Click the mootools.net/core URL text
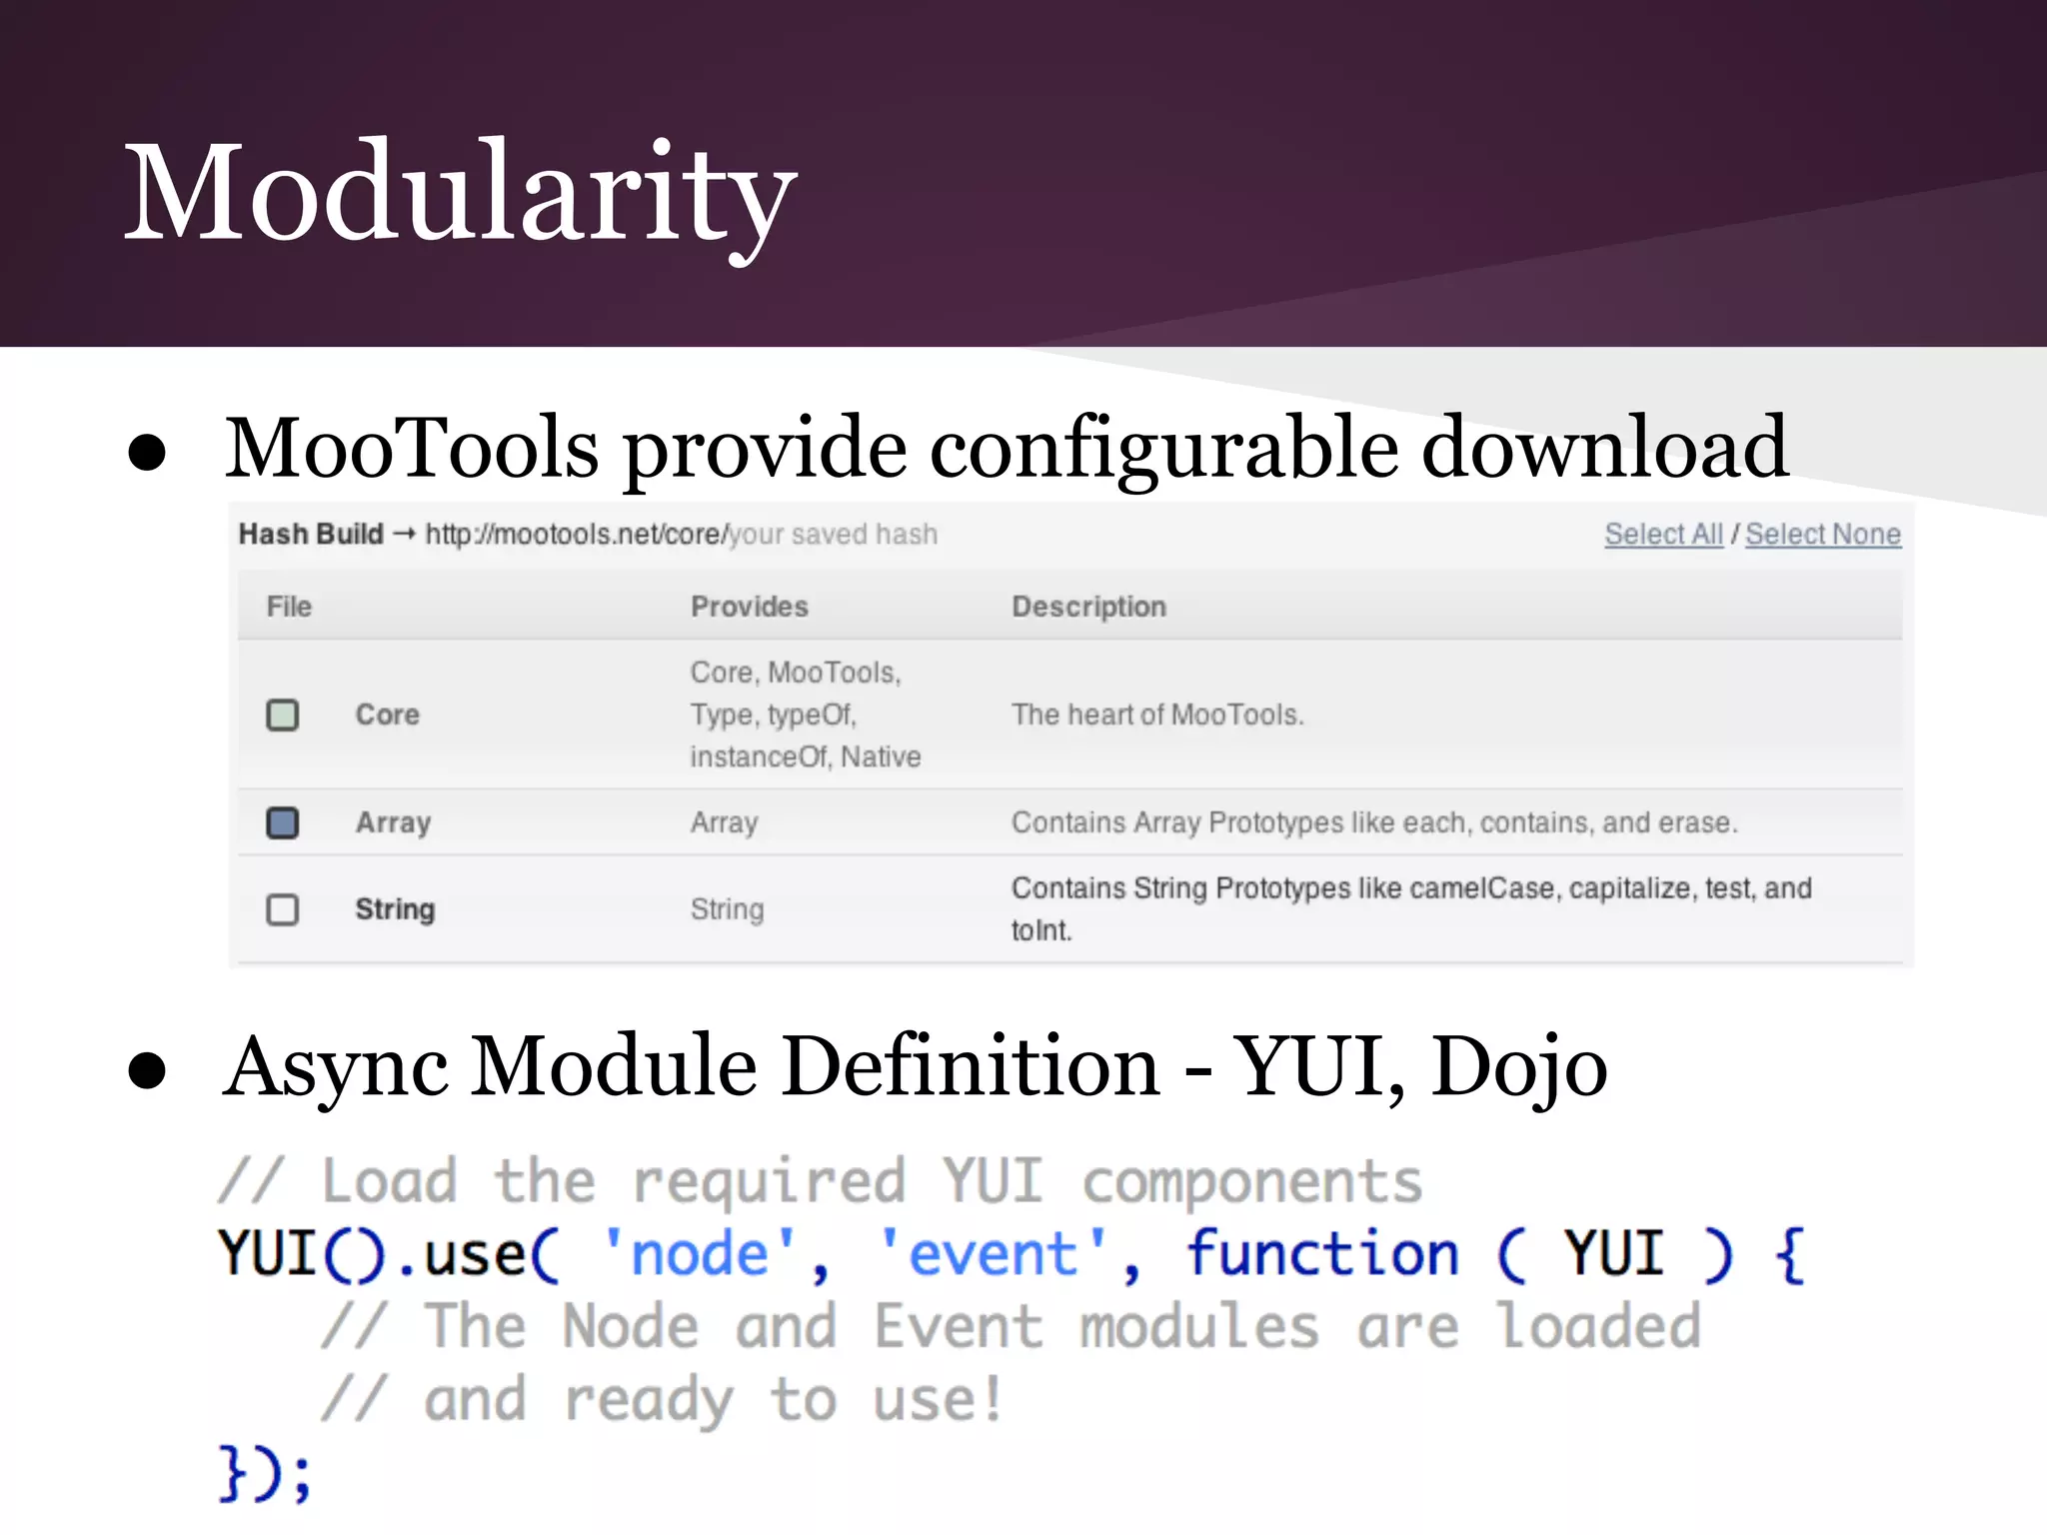 (578, 535)
